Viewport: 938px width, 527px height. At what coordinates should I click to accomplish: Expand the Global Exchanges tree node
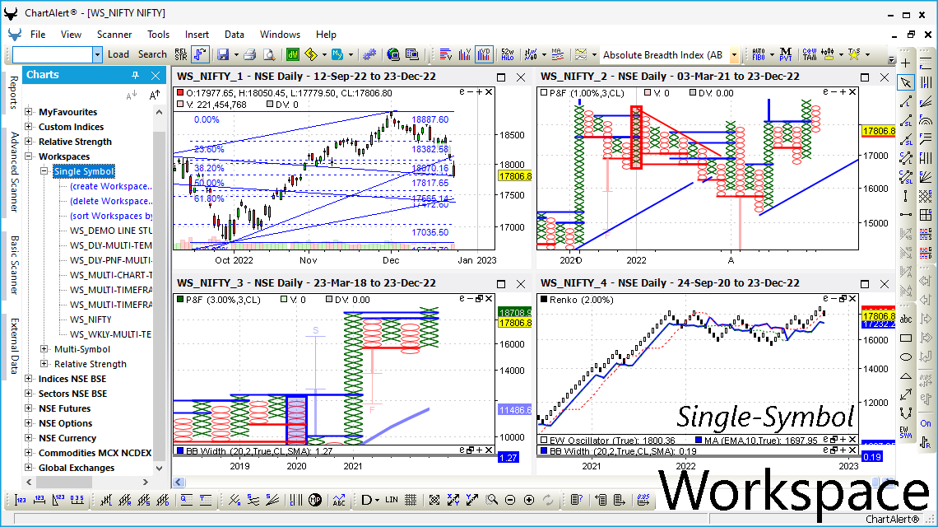[28, 468]
